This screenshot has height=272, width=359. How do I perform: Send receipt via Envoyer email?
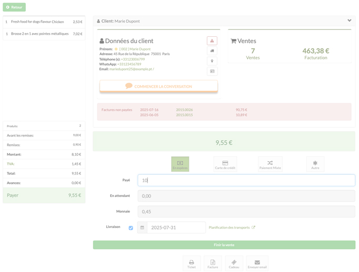257,264
